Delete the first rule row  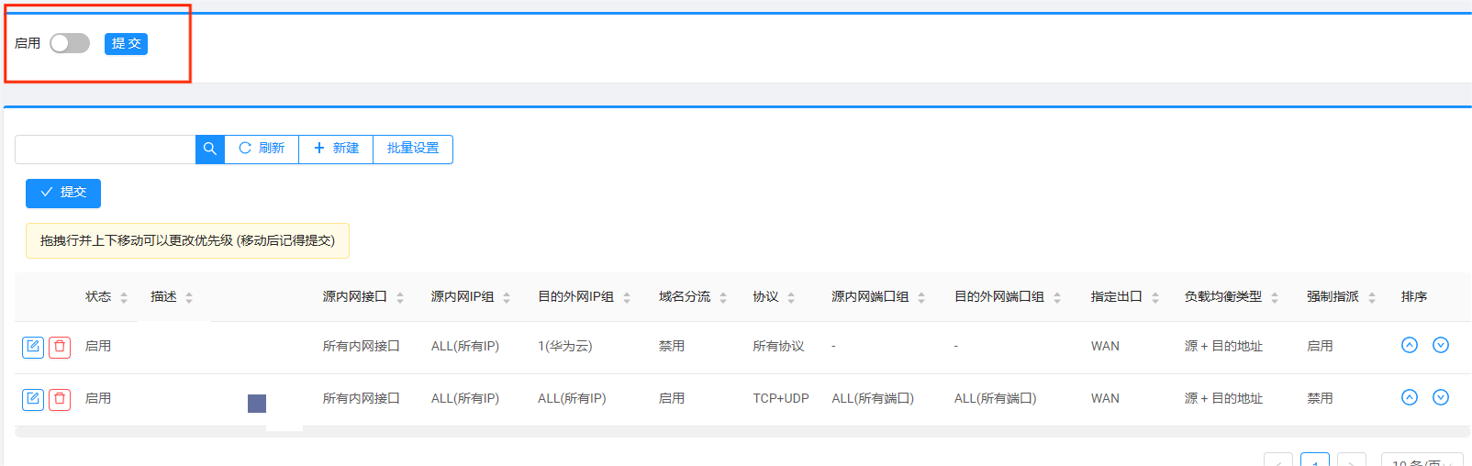(60, 347)
